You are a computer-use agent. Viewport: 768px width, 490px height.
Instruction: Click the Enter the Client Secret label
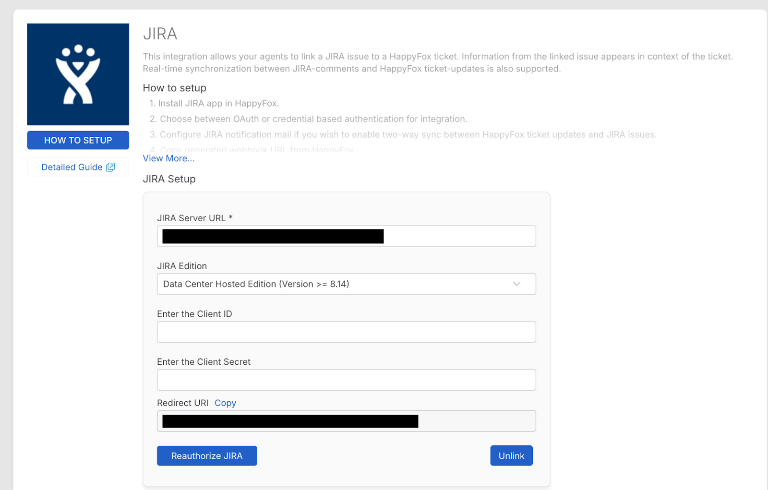[204, 362]
